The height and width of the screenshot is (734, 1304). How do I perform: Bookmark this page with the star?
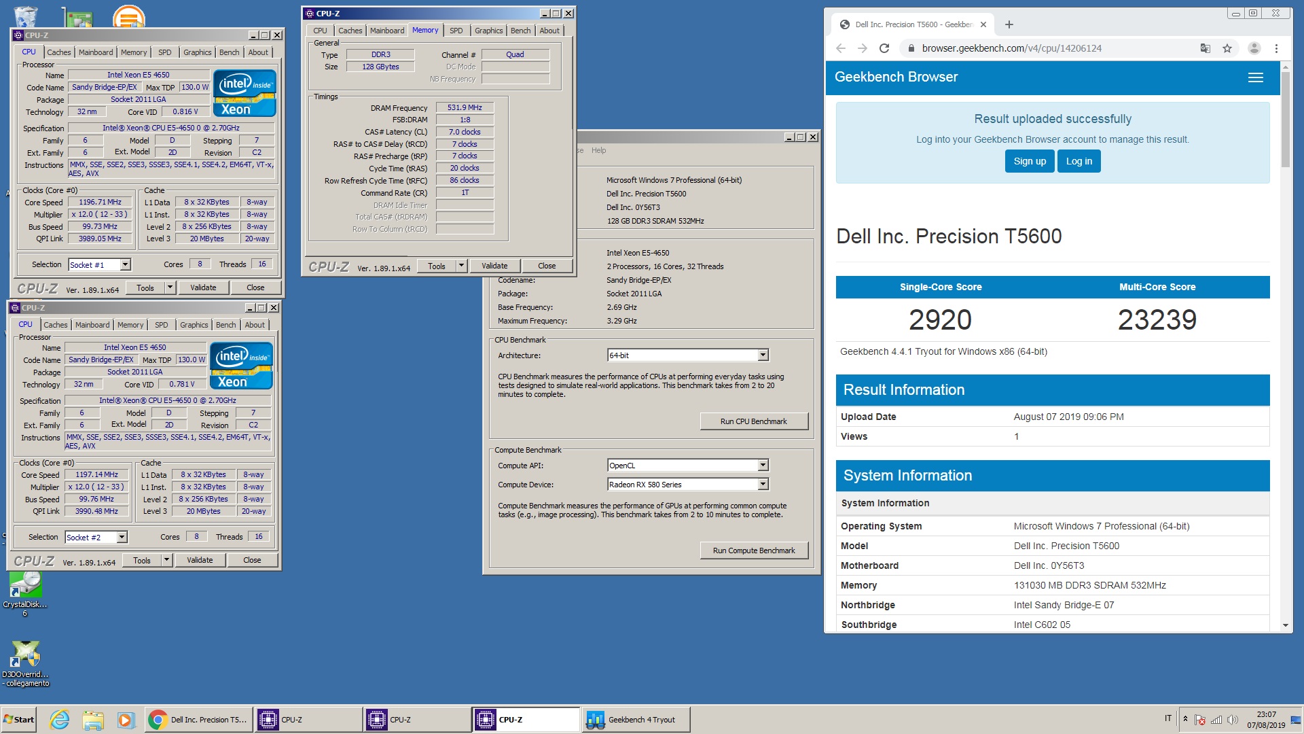(x=1227, y=48)
